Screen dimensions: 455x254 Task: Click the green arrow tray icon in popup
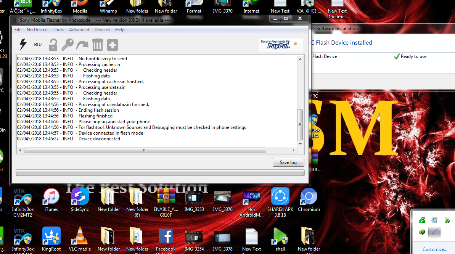pos(422,220)
